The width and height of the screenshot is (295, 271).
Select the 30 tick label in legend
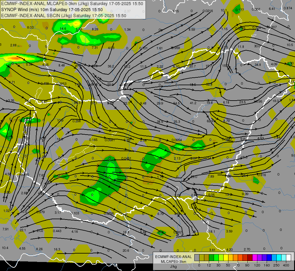click(218, 265)
